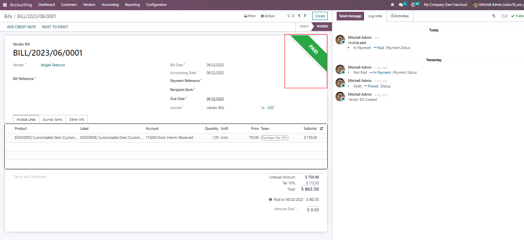Open column settings icon beside Subtotal
This screenshot has height=240, width=524.
coord(322,129)
